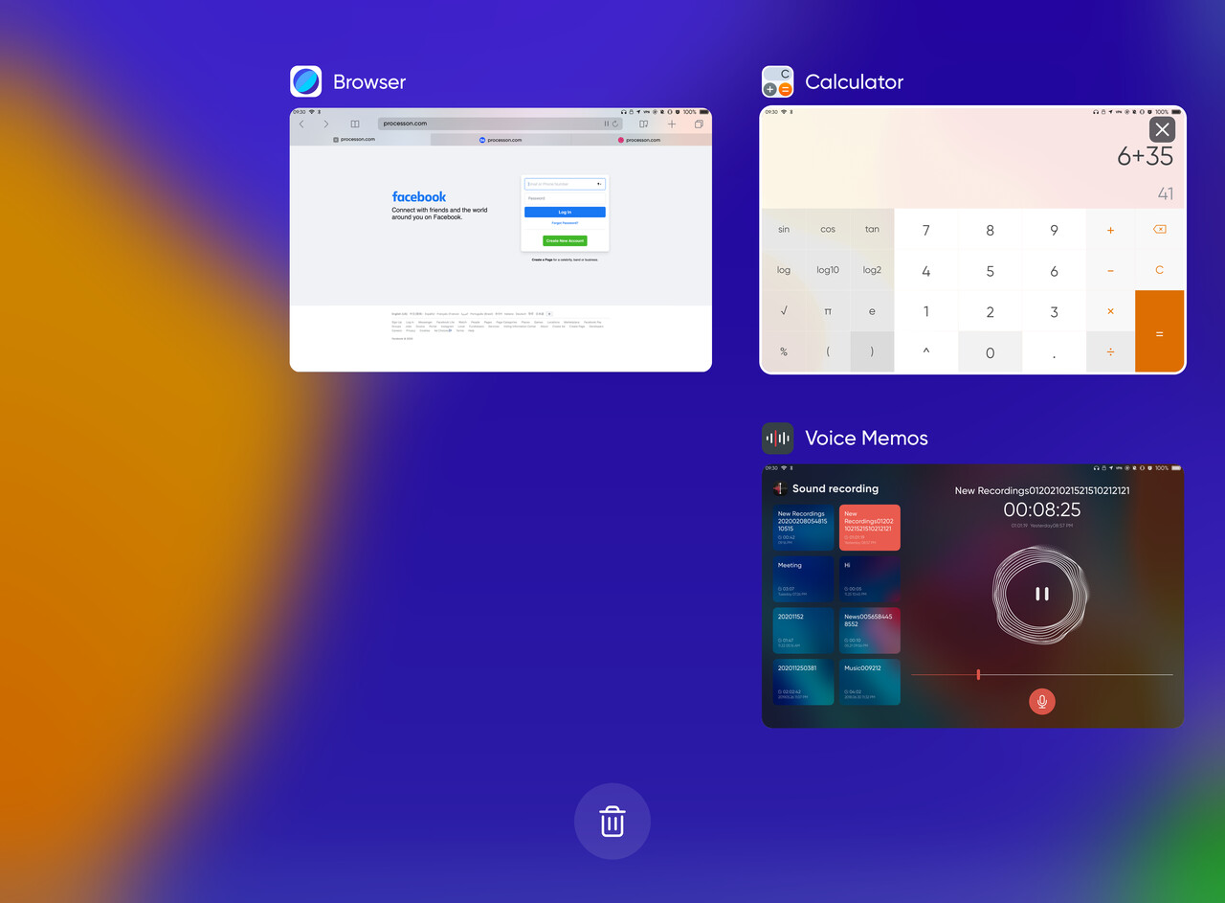Click the Email or Phone Number field

[565, 184]
